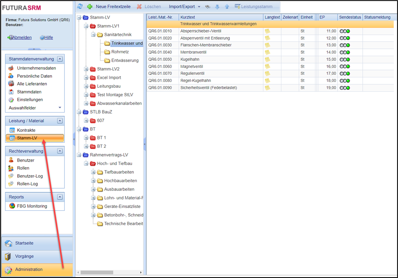Open the FBG Monitoring report
The image size is (398, 278).
click(32, 206)
